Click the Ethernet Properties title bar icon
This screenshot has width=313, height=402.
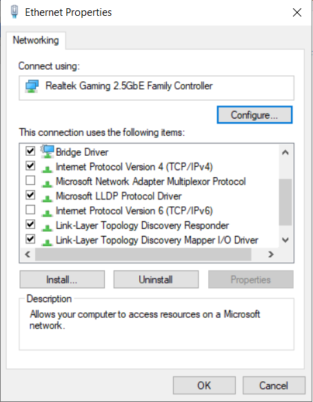[x=14, y=12]
